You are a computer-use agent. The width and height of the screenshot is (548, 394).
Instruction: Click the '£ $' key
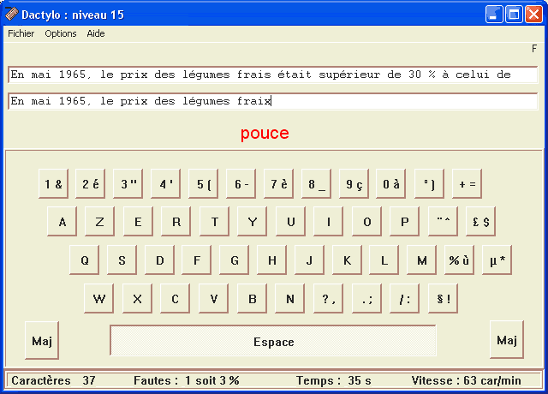[x=481, y=222]
